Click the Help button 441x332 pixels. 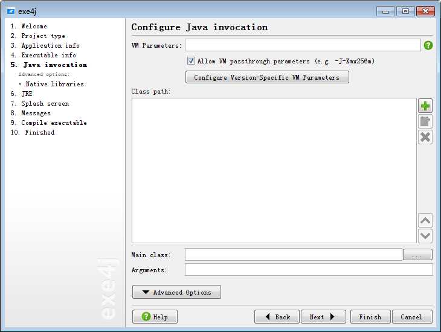(x=155, y=317)
